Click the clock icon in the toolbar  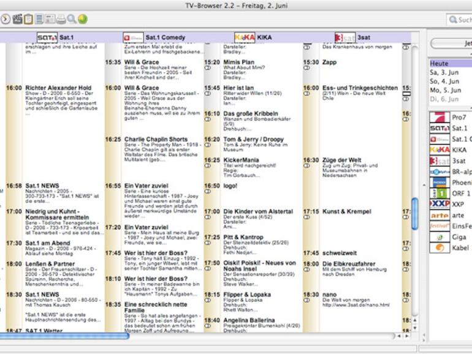tap(6, 20)
